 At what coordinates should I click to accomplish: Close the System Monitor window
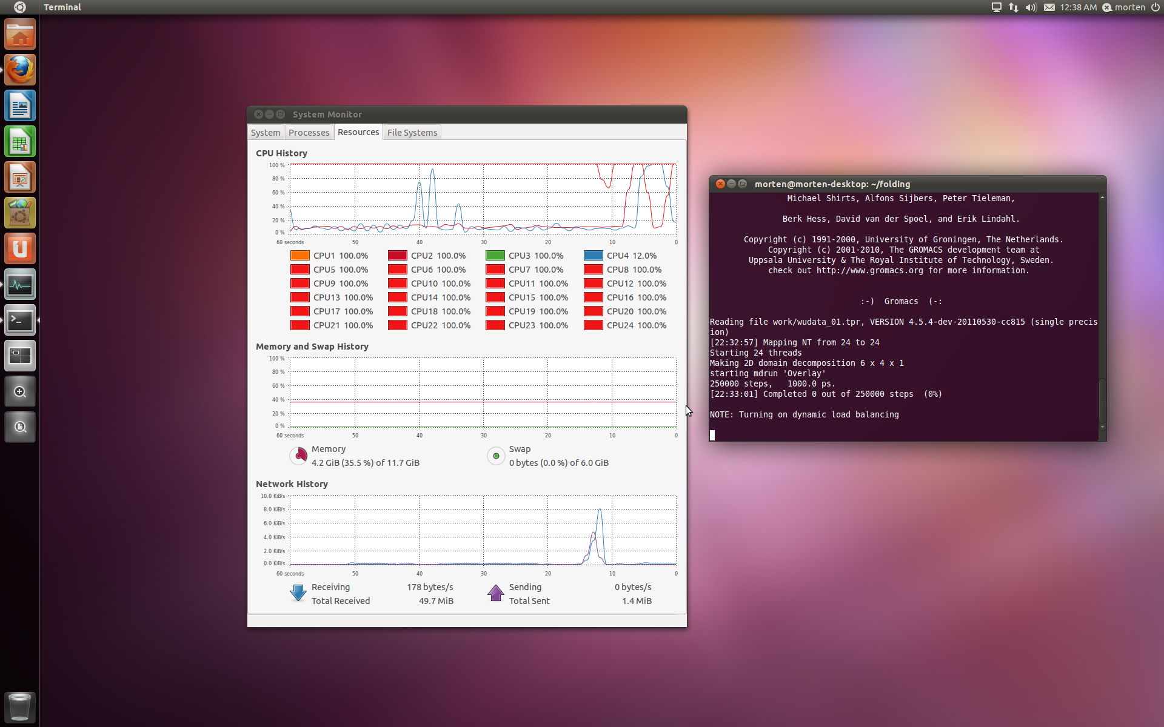pos(259,115)
